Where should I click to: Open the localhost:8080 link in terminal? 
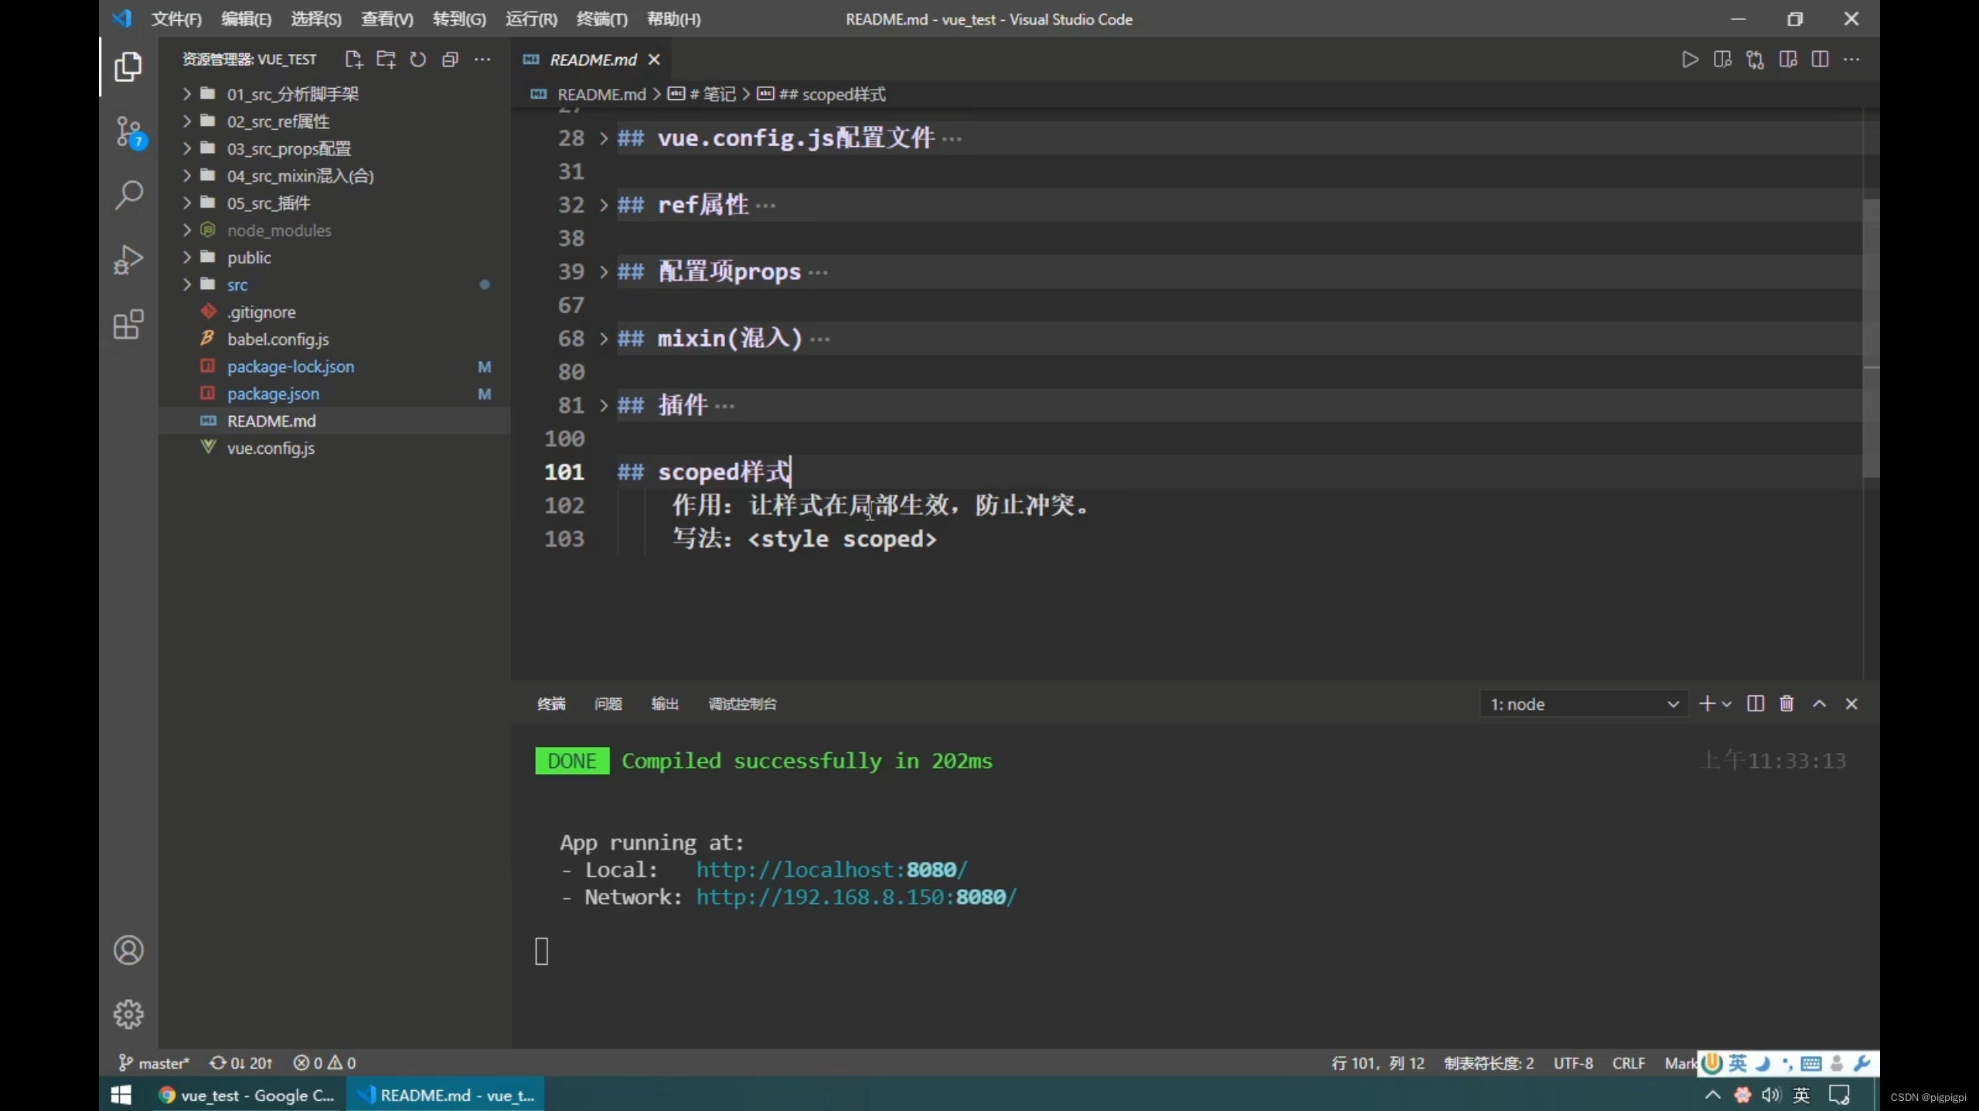[x=831, y=870]
